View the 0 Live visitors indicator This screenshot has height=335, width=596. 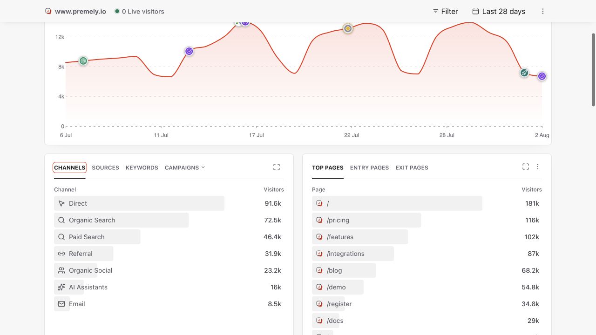point(139,11)
